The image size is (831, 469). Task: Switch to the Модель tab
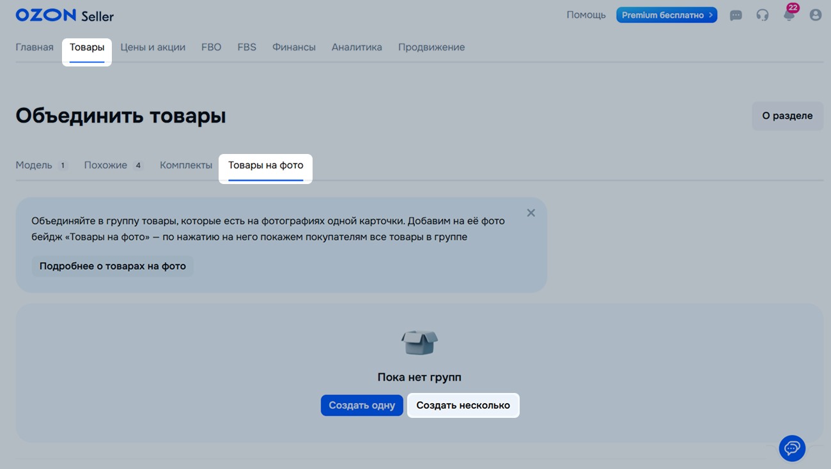click(x=35, y=165)
